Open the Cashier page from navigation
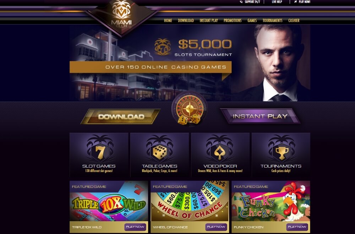 294,20
